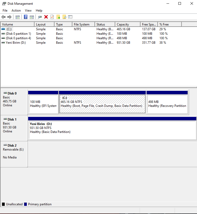Click the 38 % free cell
The height and width of the screenshot is (214, 197).
tap(163, 43)
